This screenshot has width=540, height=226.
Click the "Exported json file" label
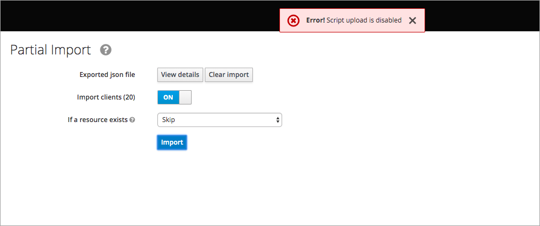click(107, 75)
